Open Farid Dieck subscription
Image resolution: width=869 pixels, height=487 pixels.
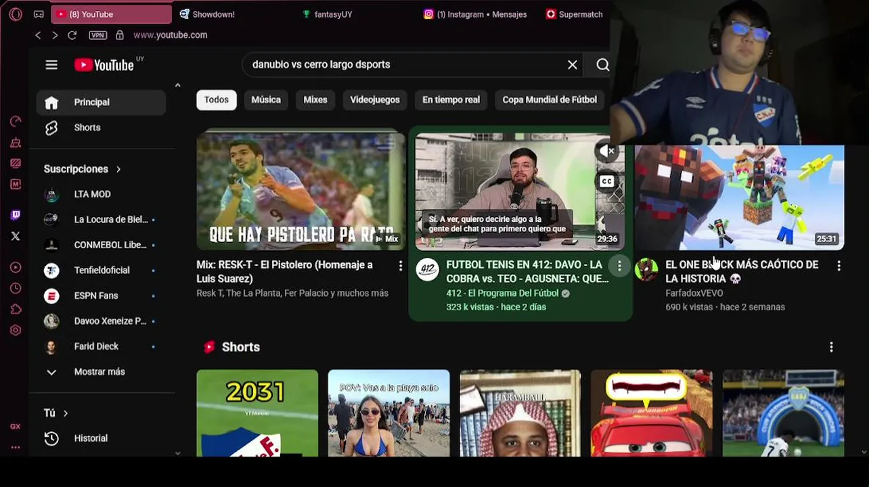(x=101, y=346)
